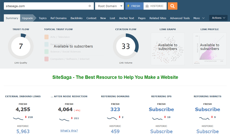This screenshot has height=136, width=230.
Task: Click the Available to subscribers topical text
Action: 73,46
